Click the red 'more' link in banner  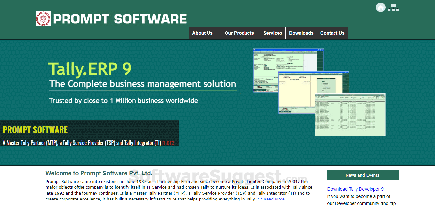(x=168, y=143)
